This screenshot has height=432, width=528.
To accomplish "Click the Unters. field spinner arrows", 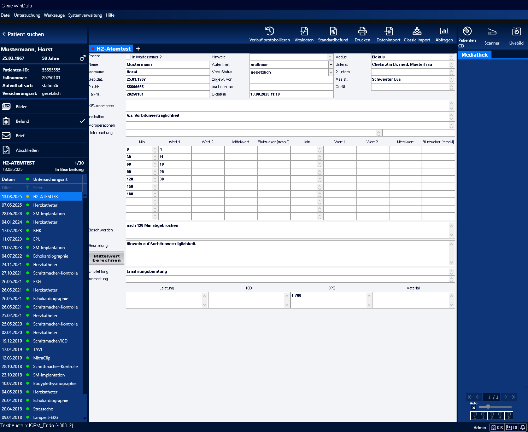I will click(x=451, y=64).
